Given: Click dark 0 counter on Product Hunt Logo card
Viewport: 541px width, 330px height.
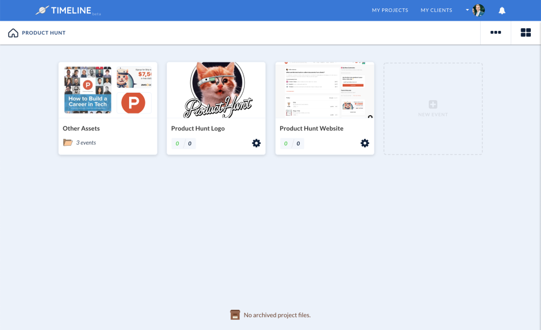Looking at the screenshot, I should coord(189,143).
